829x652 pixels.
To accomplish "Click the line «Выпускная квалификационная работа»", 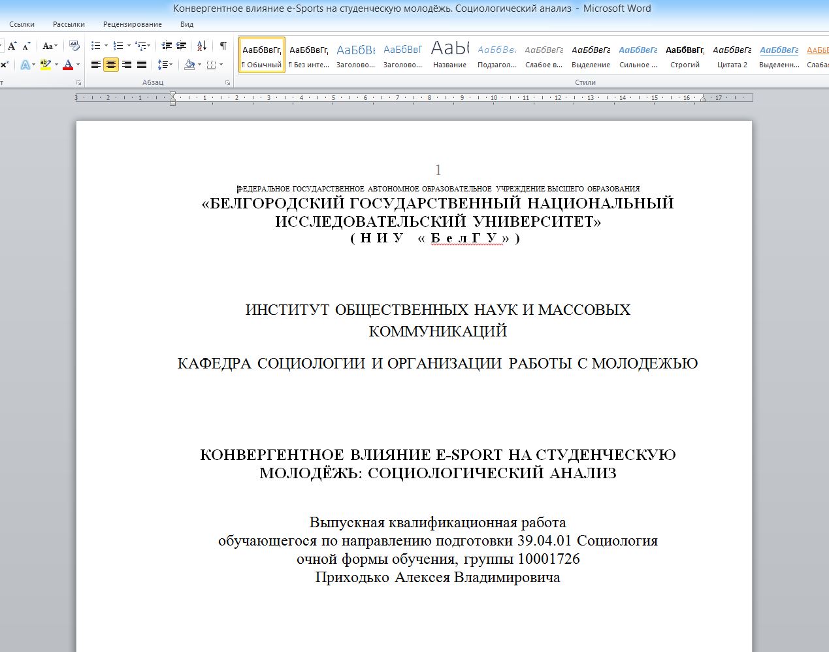I will 438,522.
